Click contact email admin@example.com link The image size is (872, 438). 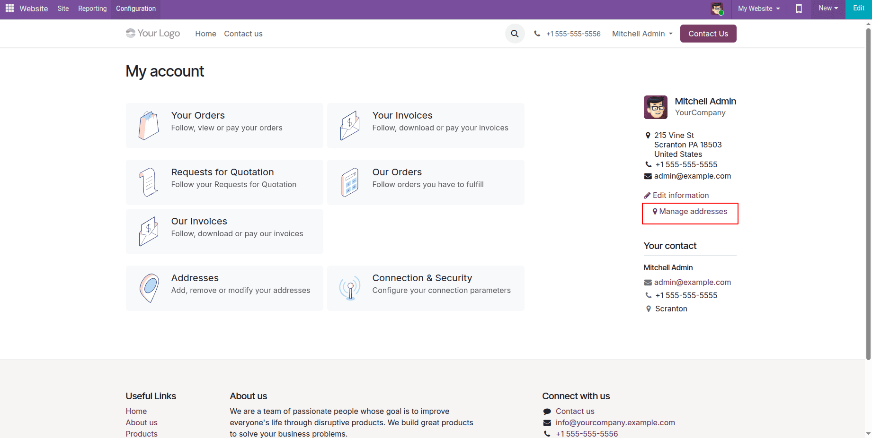(693, 282)
